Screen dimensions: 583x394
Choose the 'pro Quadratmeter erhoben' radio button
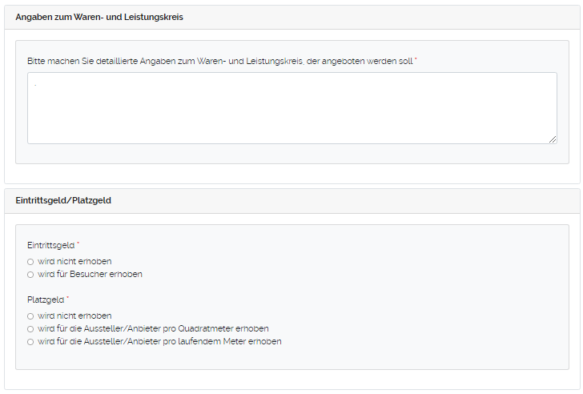click(x=30, y=329)
